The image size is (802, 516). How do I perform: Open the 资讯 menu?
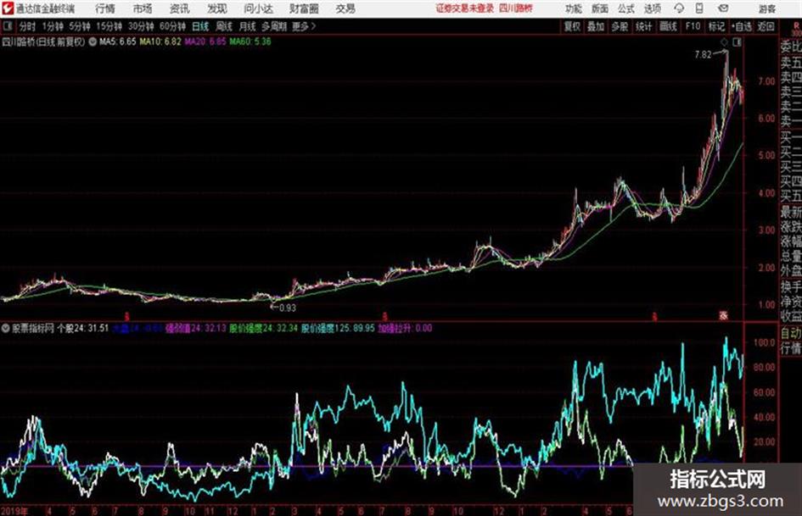[x=180, y=8]
